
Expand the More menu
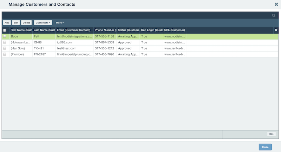tap(60, 23)
